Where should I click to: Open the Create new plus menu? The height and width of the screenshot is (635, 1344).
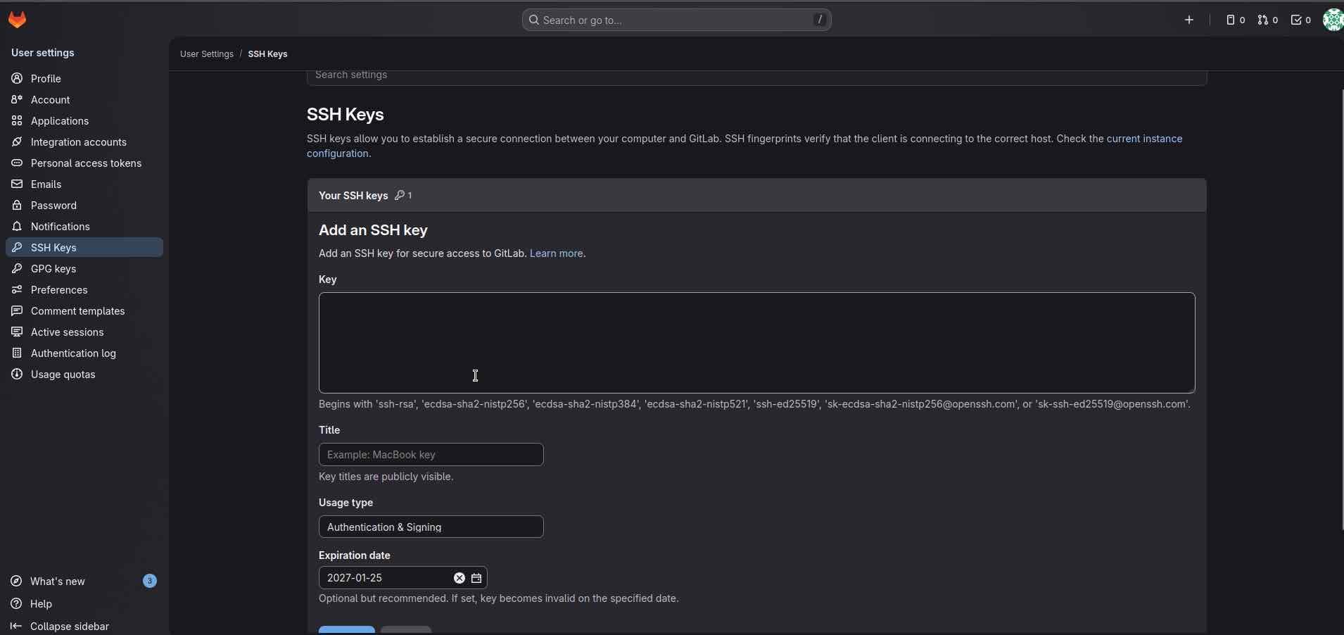(1189, 20)
